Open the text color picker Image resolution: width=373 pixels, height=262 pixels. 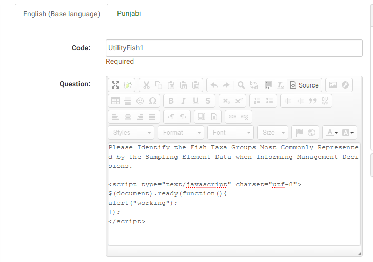pos(332,133)
